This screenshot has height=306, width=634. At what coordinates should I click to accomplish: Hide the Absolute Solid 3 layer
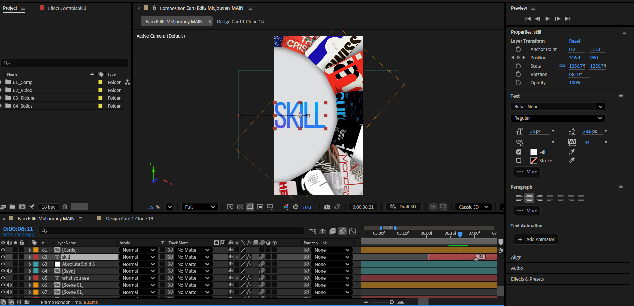[x=3, y=264]
